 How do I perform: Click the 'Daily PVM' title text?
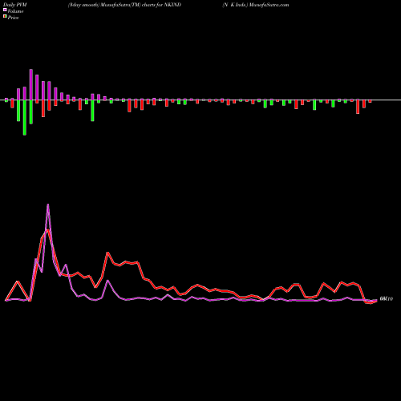click(x=15, y=5)
